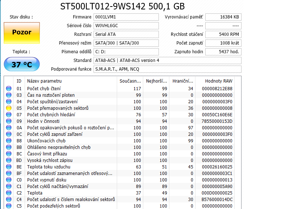The width and height of the screenshot is (297, 209).
Task: Click the status orb for row C0
Action: click(x=9, y=180)
